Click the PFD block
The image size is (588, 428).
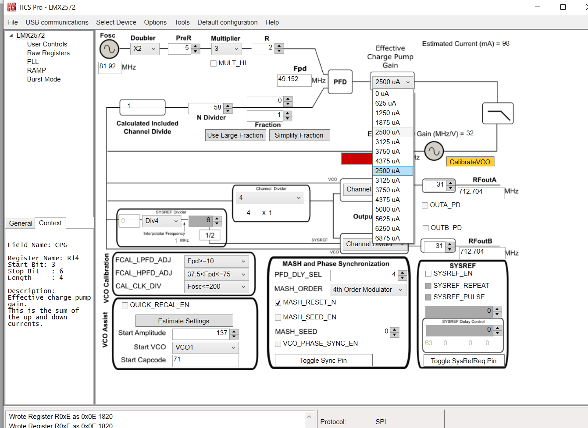click(340, 82)
